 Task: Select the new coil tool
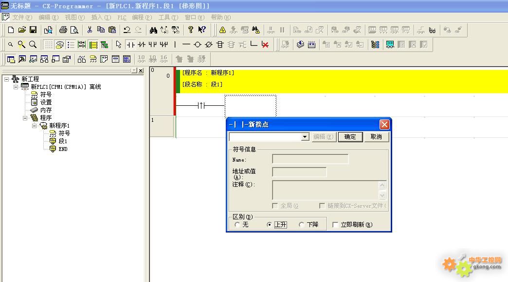[x=197, y=45]
